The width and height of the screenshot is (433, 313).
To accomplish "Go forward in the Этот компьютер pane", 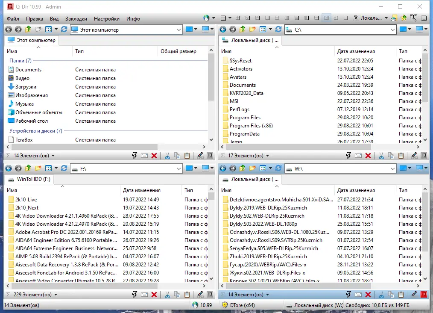I will pyautogui.click(x=18, y=30).
